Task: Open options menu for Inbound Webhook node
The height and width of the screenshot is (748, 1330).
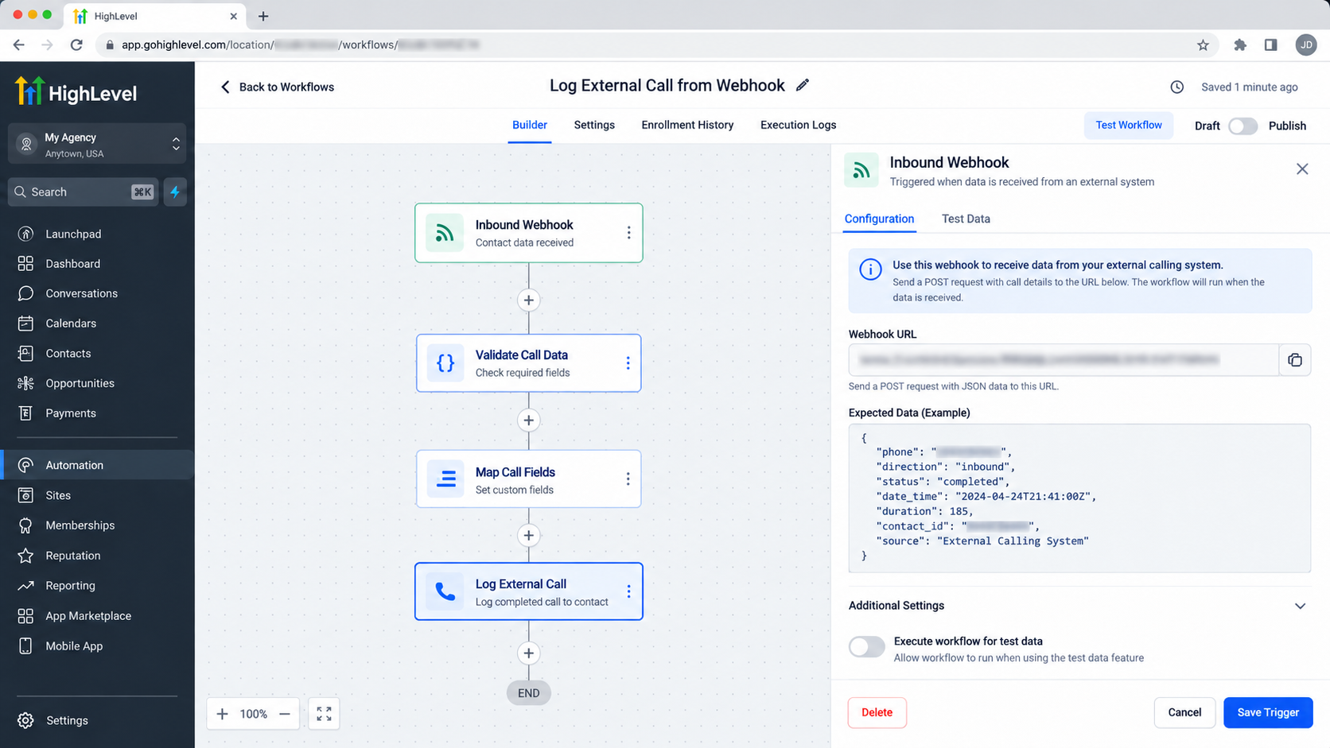Action: tap(628, 233)
